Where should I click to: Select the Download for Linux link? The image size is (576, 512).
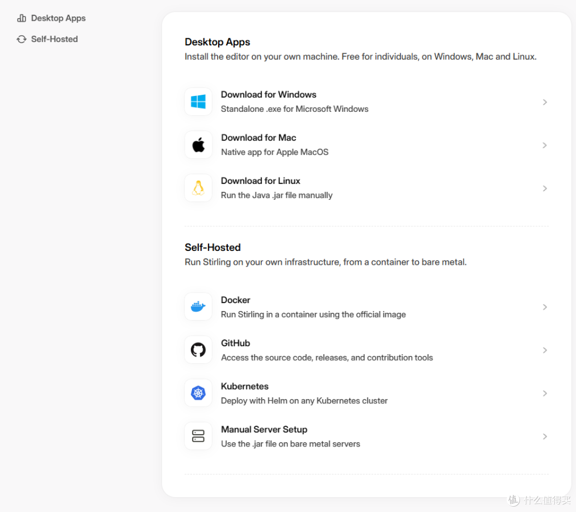click(260, 181)
